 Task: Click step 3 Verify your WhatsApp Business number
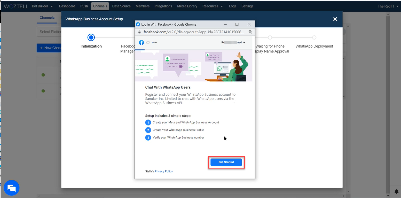click(175, 138)
